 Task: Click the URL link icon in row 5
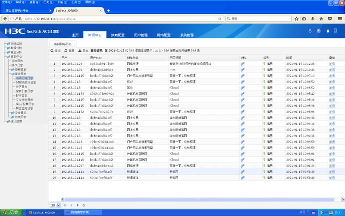(x=242, y=88)
